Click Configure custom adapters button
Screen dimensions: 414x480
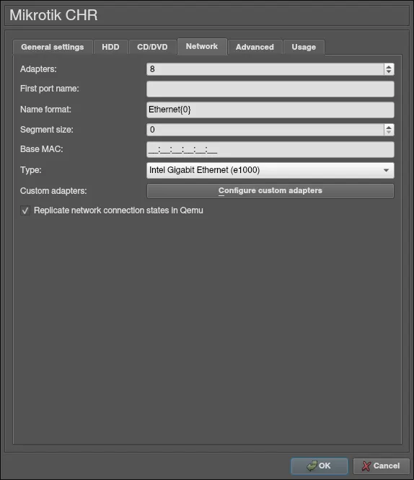[270, 191]
